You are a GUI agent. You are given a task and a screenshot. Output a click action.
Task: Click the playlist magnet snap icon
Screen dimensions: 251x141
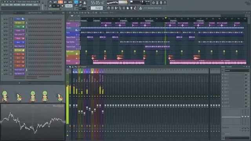click(x=70, y=13)
